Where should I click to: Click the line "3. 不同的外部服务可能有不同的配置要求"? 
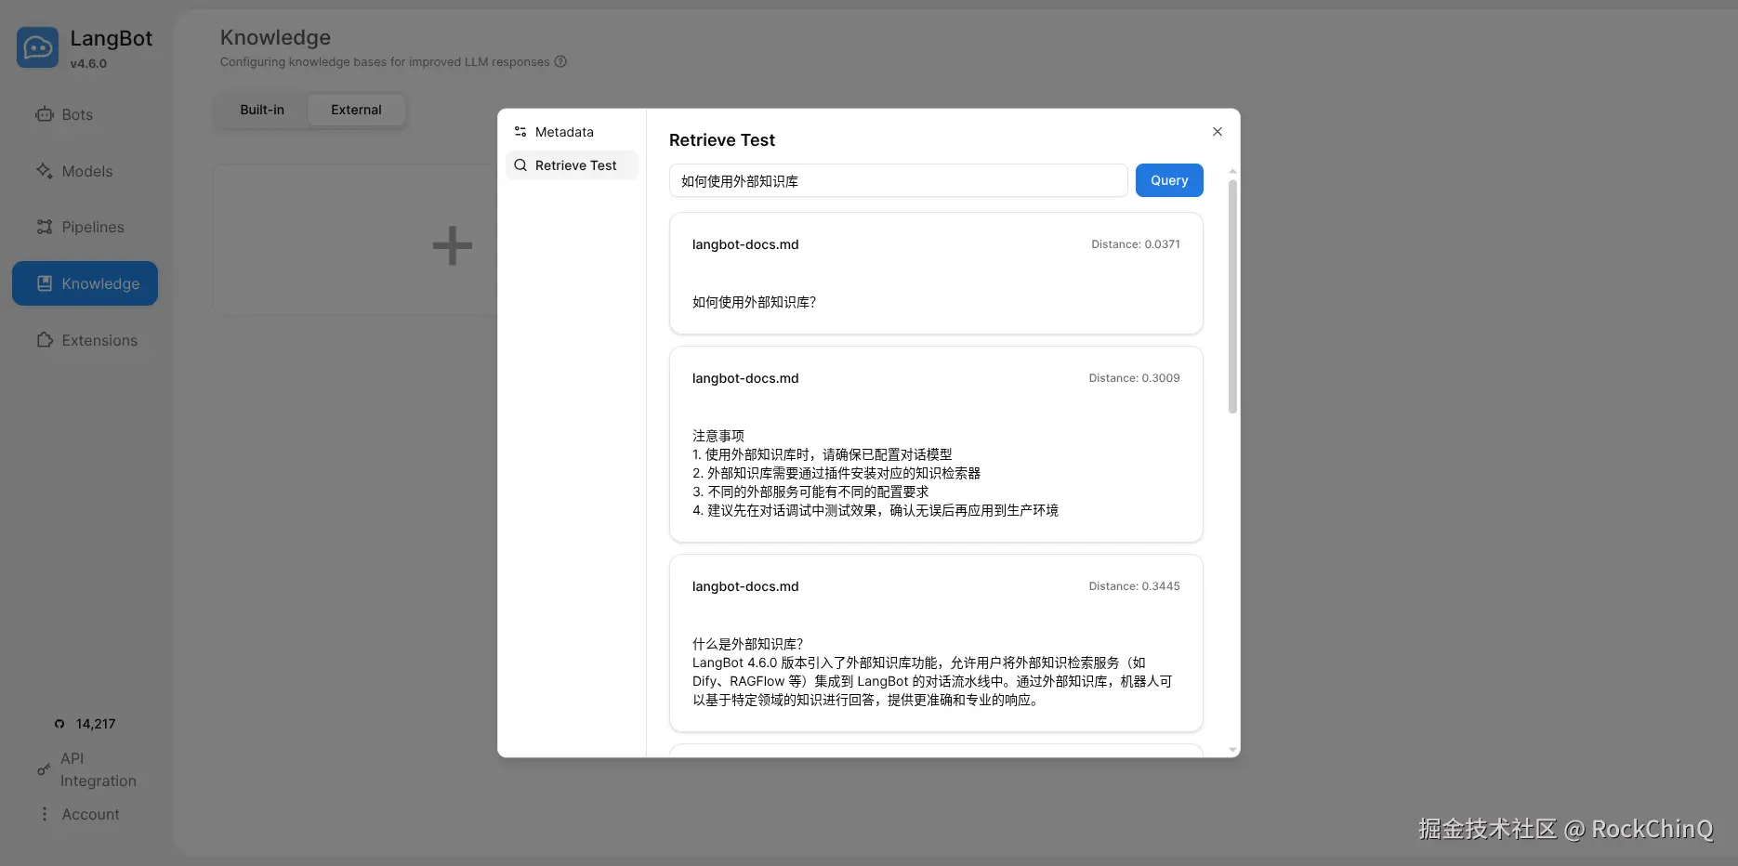tap(810, 492)
